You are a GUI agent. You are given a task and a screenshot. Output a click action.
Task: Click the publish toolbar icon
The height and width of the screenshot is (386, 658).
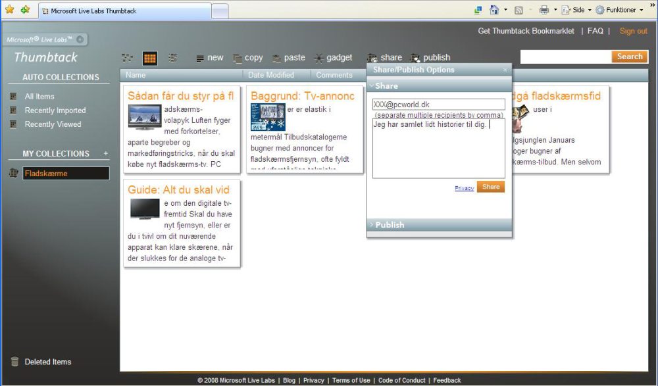(x=430, y=57)
